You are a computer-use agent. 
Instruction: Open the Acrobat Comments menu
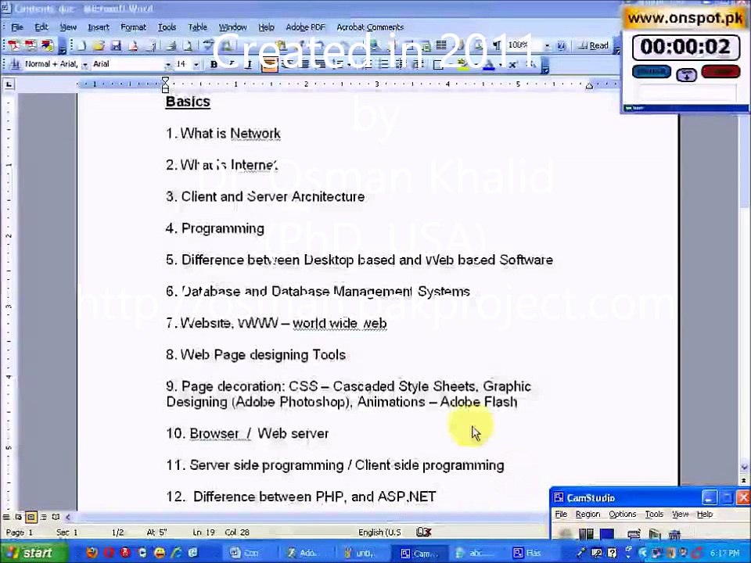tap(370, 27)
